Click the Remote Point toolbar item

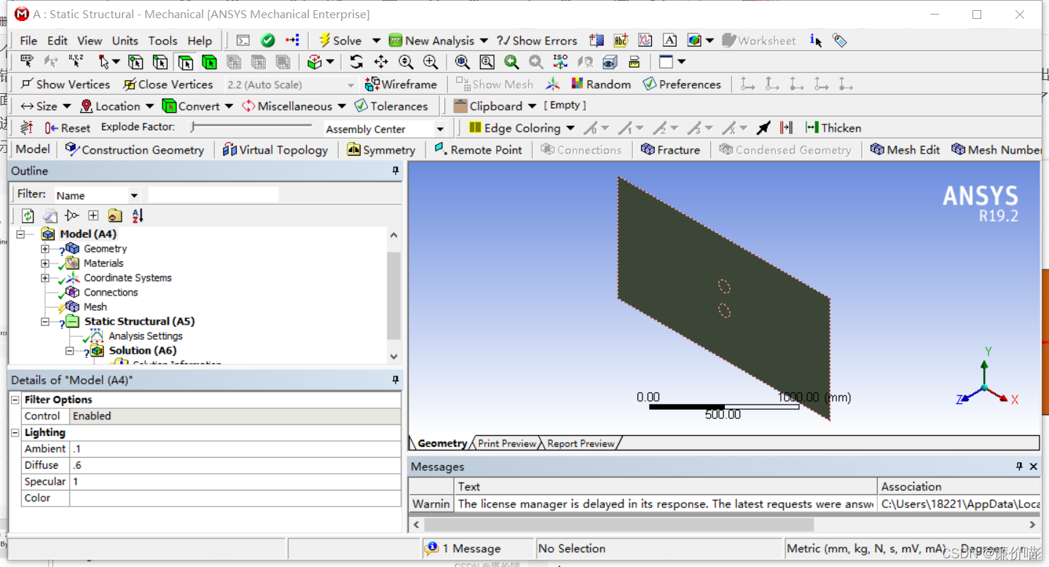478,150
